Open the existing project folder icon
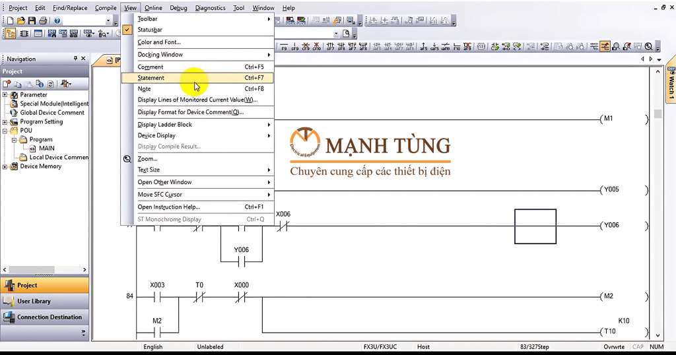The height and width of the screenshot is (355, 676). (x=20, y=21)
